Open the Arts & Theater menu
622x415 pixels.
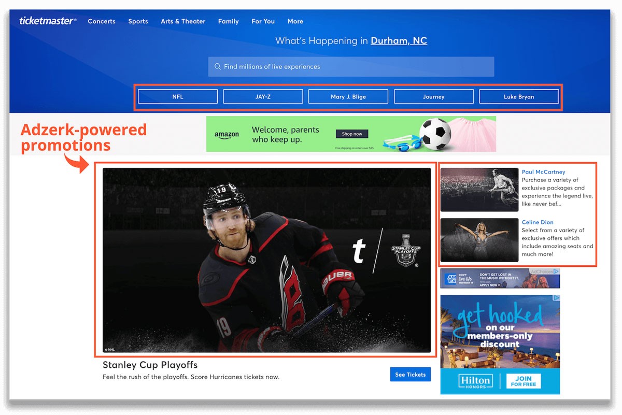click(183, 21)
